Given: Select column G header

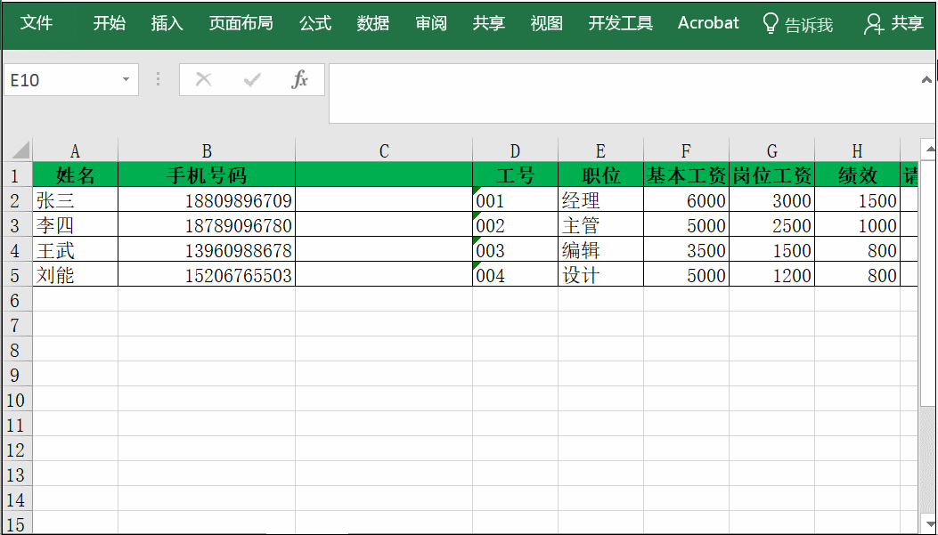Looking at the screenshot, I should click(771, 150).
